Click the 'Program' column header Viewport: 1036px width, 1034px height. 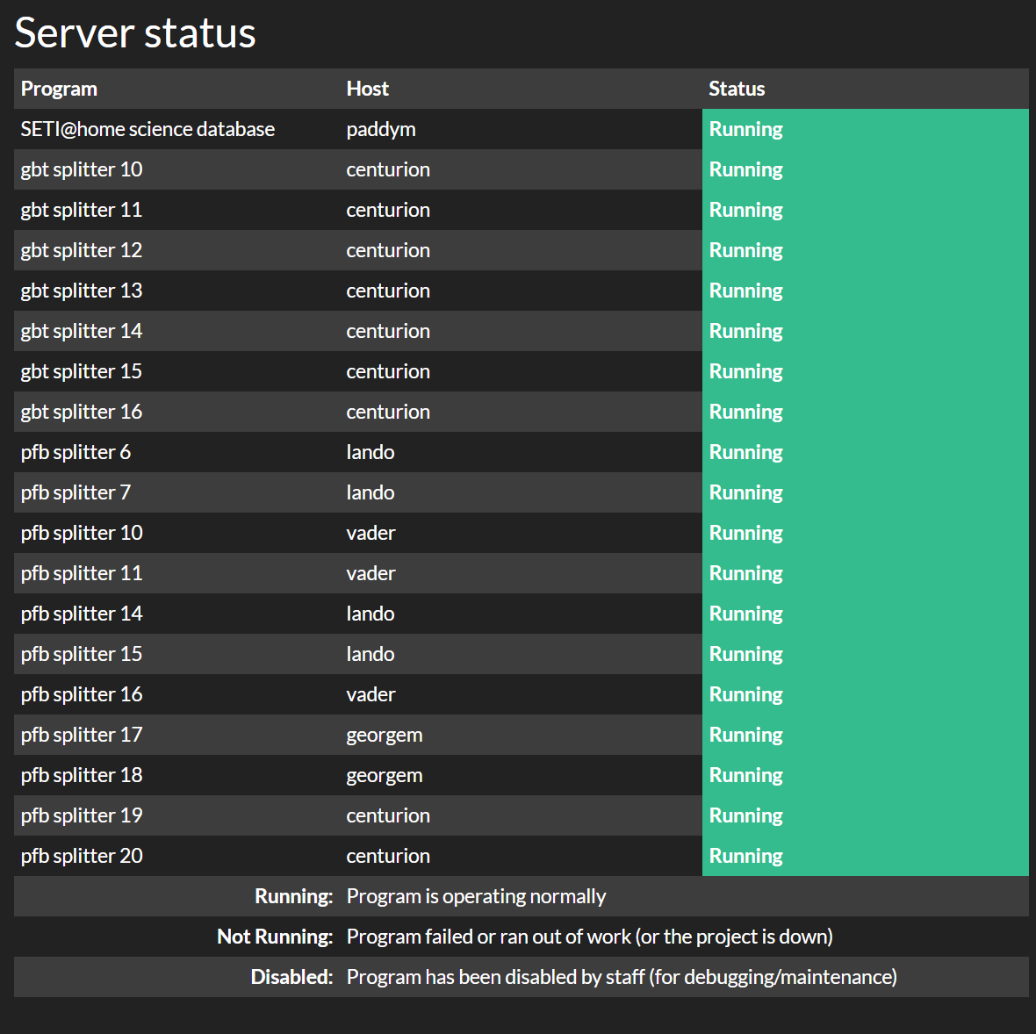pos(59,89)
